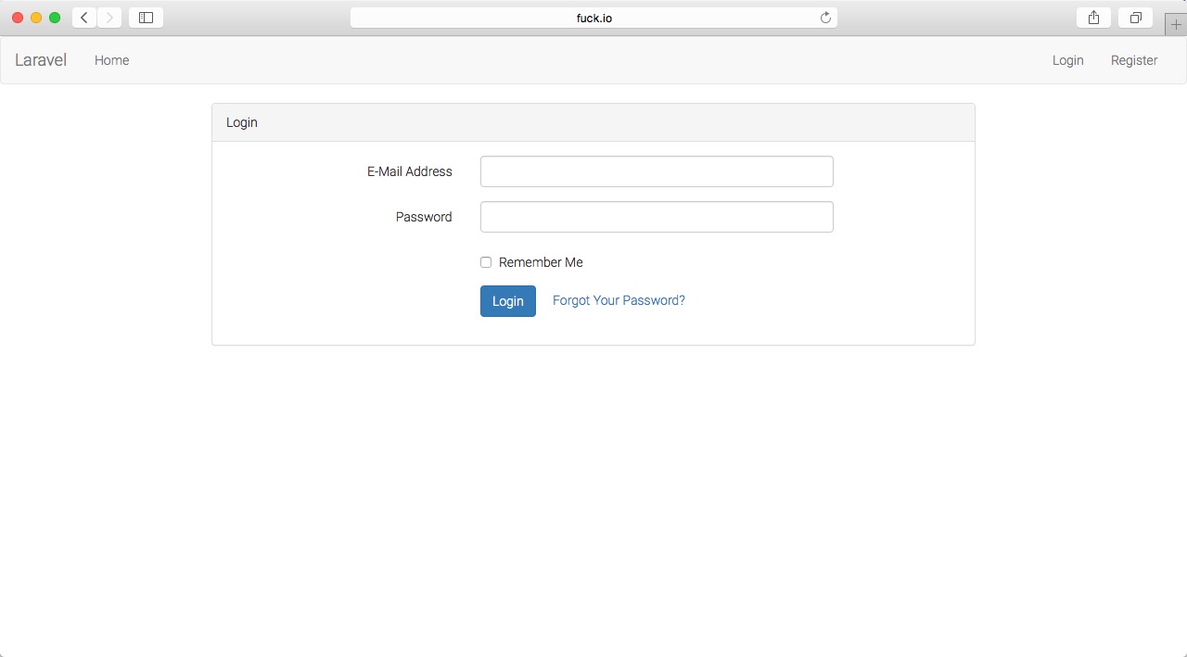Click the back navigation arrow
1187x657 pixels.
click(x=83, y=17)
